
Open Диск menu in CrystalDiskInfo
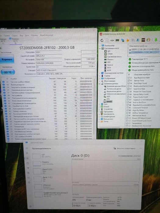click(27, 35)
